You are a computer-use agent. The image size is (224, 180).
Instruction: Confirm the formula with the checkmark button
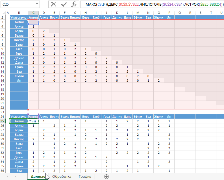64,5
